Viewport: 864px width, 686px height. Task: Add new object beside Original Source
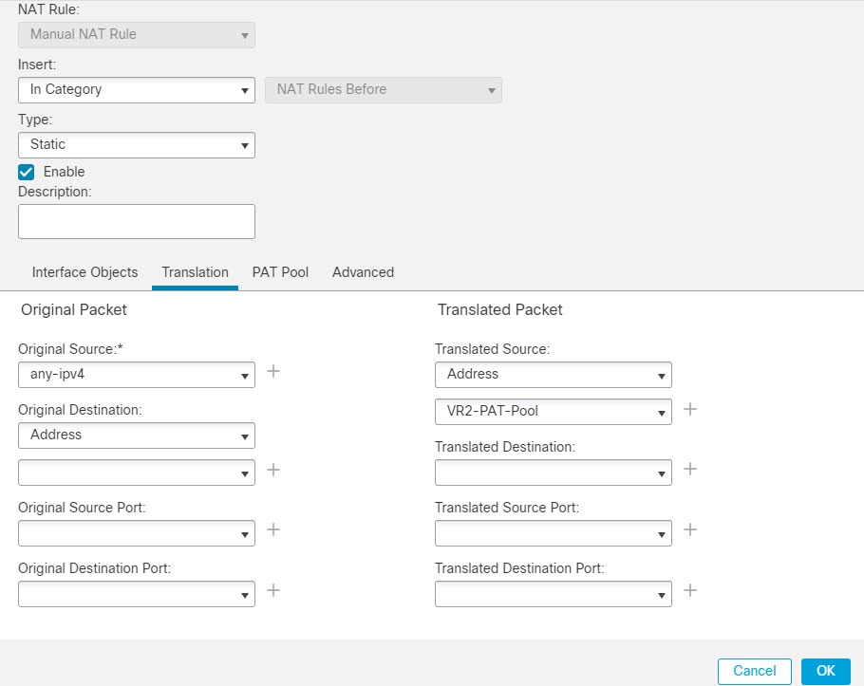pyautogui.click(x=273, y=372)
